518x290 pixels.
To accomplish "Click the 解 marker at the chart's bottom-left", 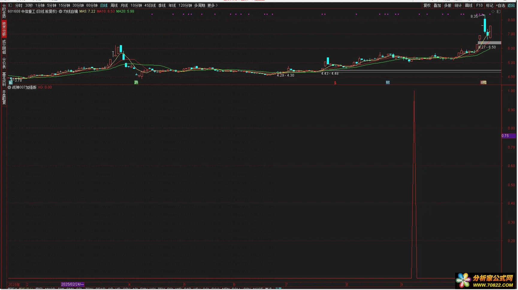I will (x=10, y=83).
